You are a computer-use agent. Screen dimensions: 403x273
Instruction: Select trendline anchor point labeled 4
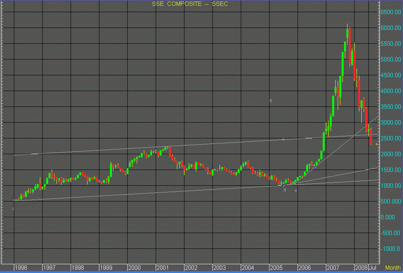295,191
